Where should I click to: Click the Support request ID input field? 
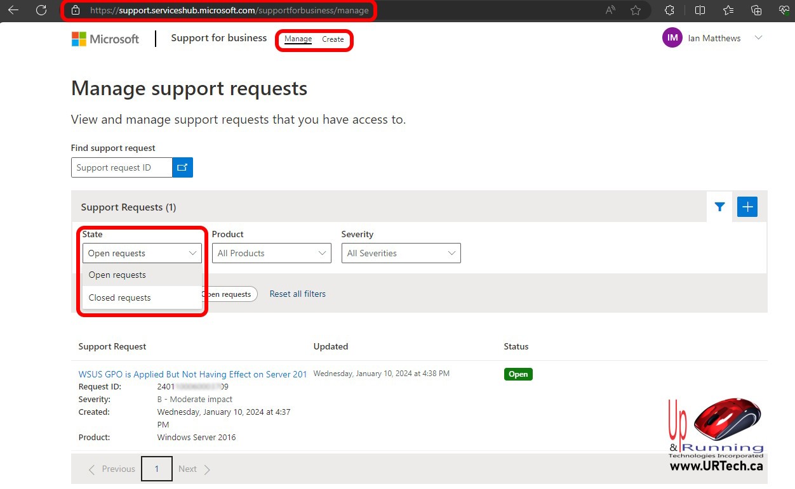click(x=121, y=167)
